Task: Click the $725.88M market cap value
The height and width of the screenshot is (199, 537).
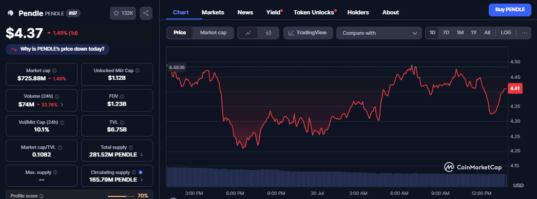Action: tap(31, 78)
